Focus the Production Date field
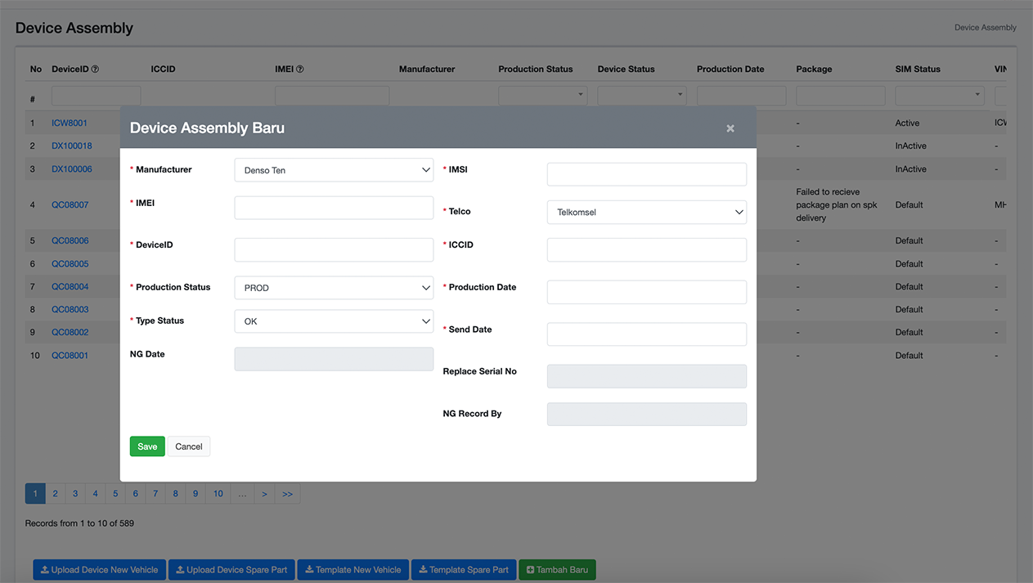1033x583 pixels. (x=646, y=292)
